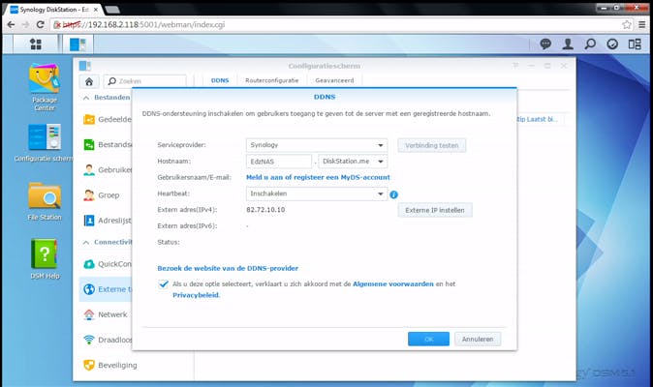Click the external IPv4 address 82.72.10.10
The height and width of the screenshot is (387, 653).
(265, 210)
